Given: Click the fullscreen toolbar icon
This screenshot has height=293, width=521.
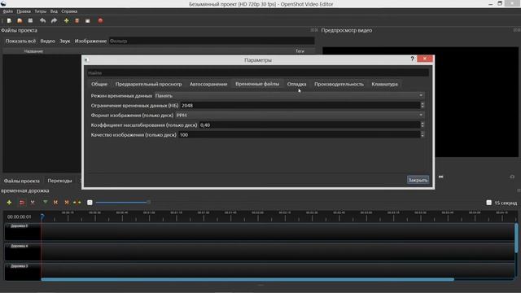Looking at the screenshot, I should point(88,20).
